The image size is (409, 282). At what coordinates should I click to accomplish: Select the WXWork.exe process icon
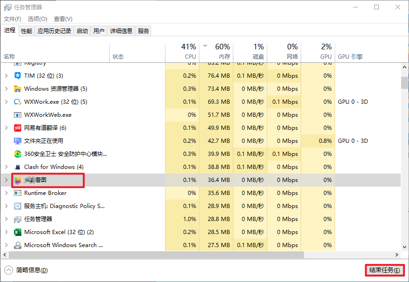click(18, 101)
